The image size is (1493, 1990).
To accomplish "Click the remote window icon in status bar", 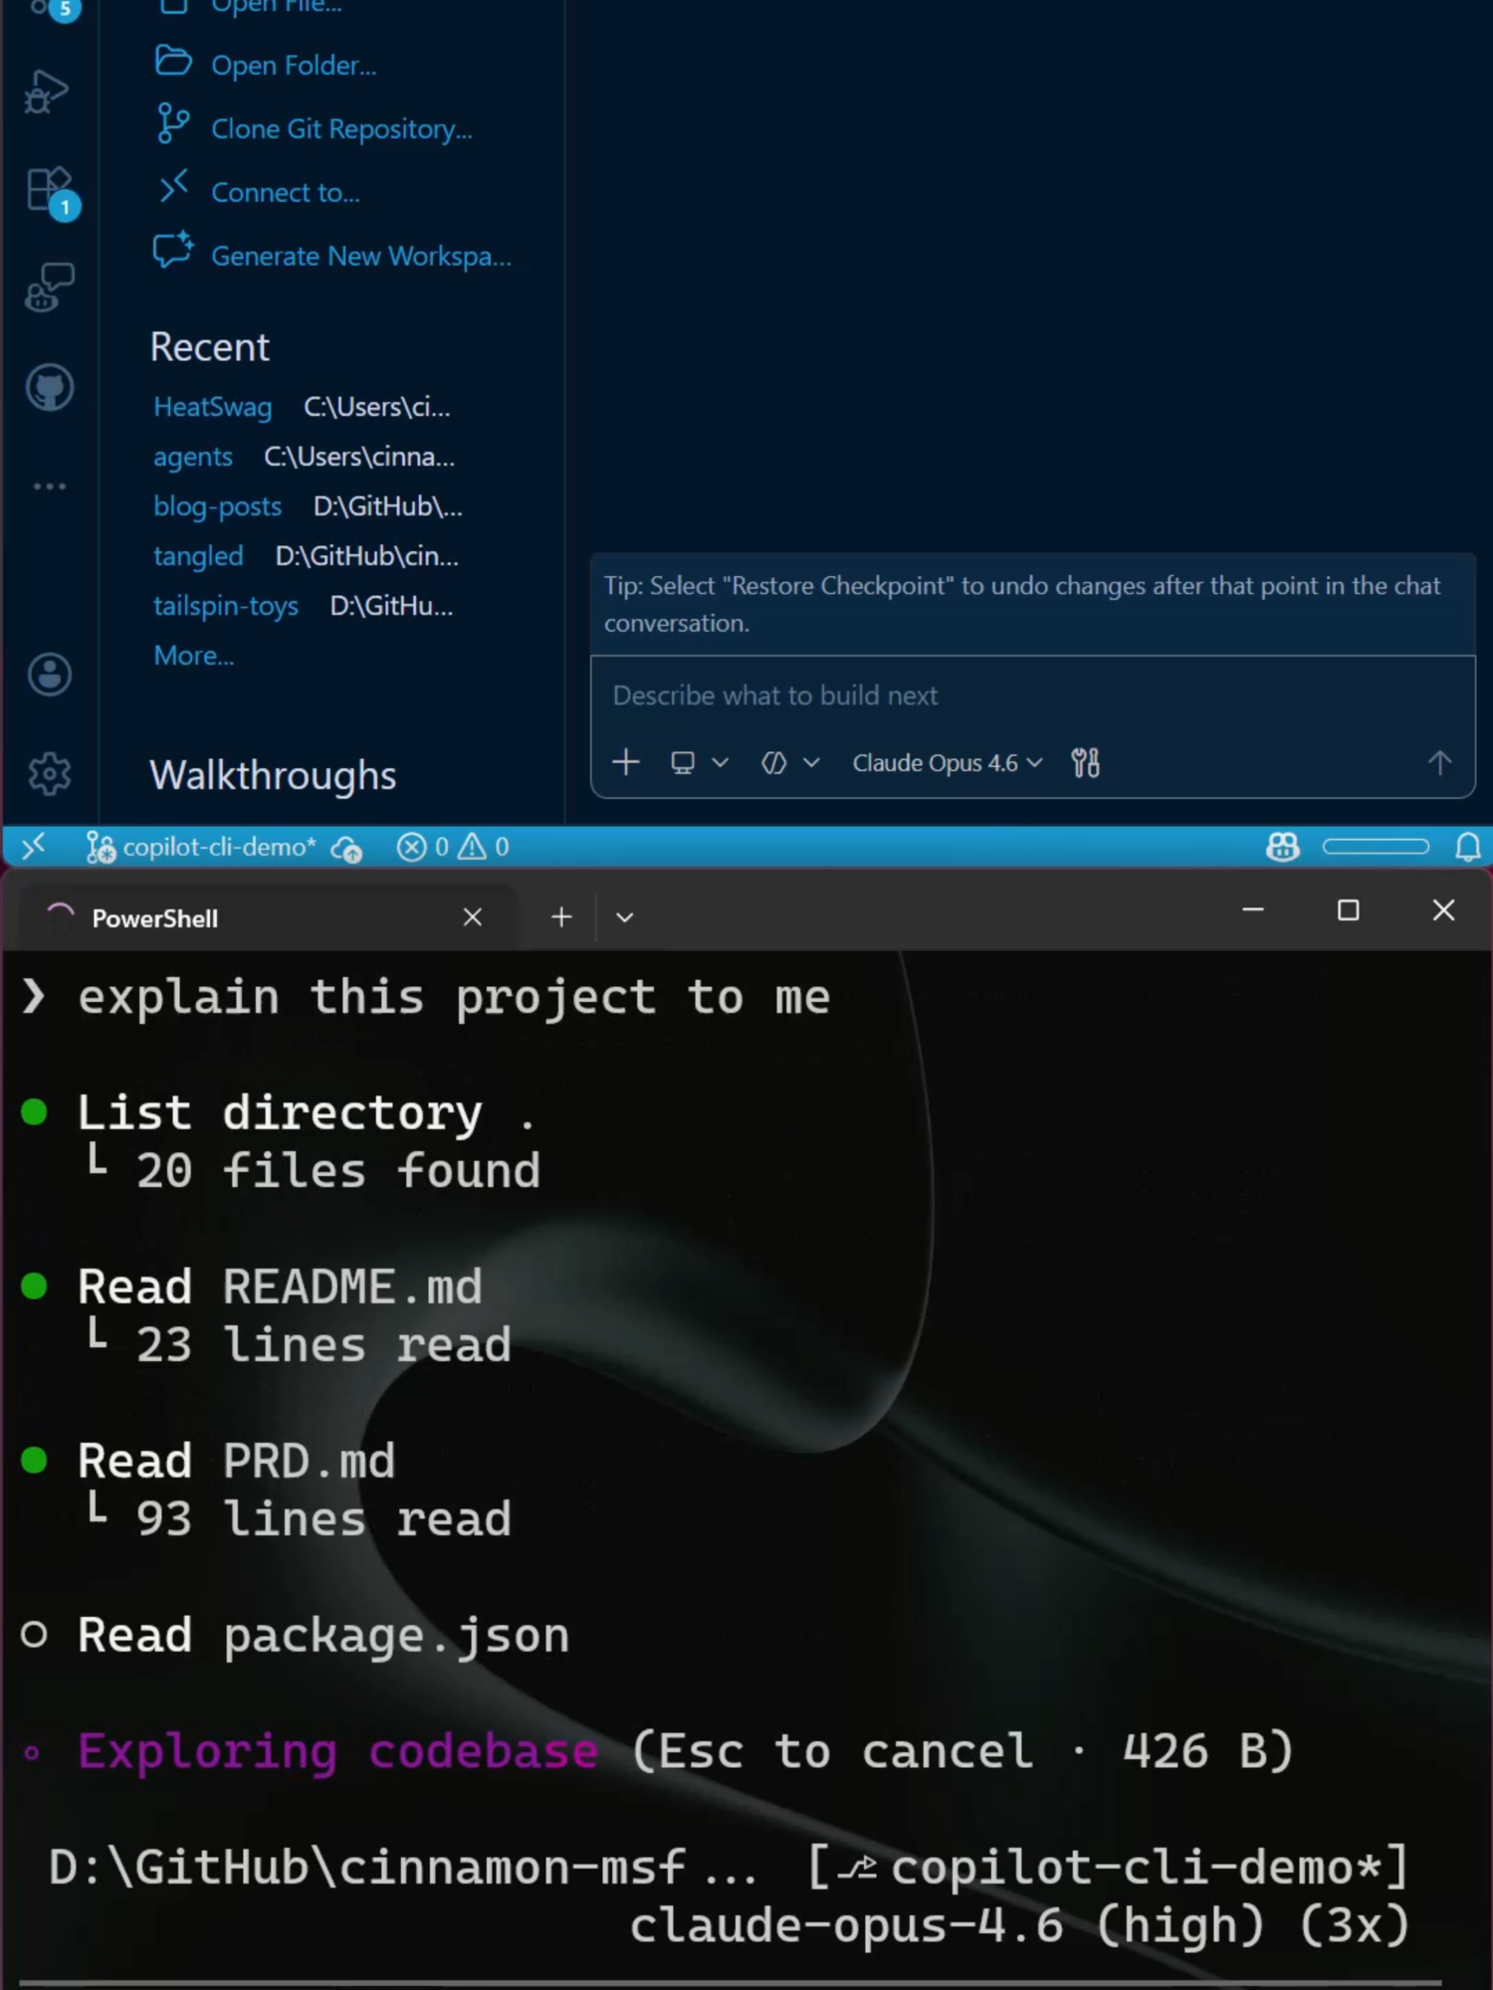I will [x=34, y=847].
